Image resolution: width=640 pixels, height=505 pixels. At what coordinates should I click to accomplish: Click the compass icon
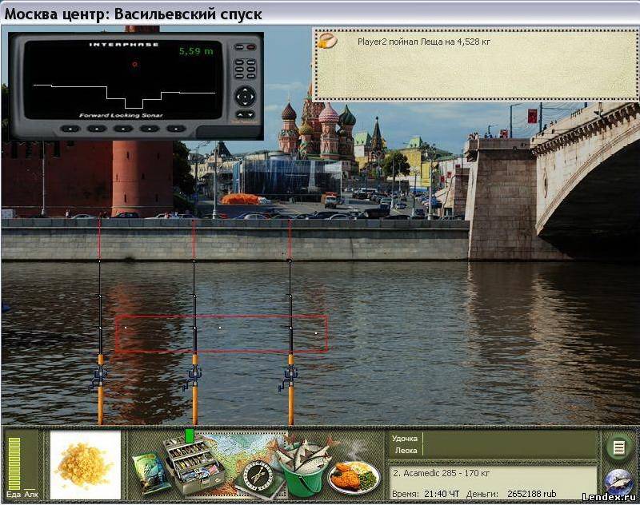click(x=258, y=475)
